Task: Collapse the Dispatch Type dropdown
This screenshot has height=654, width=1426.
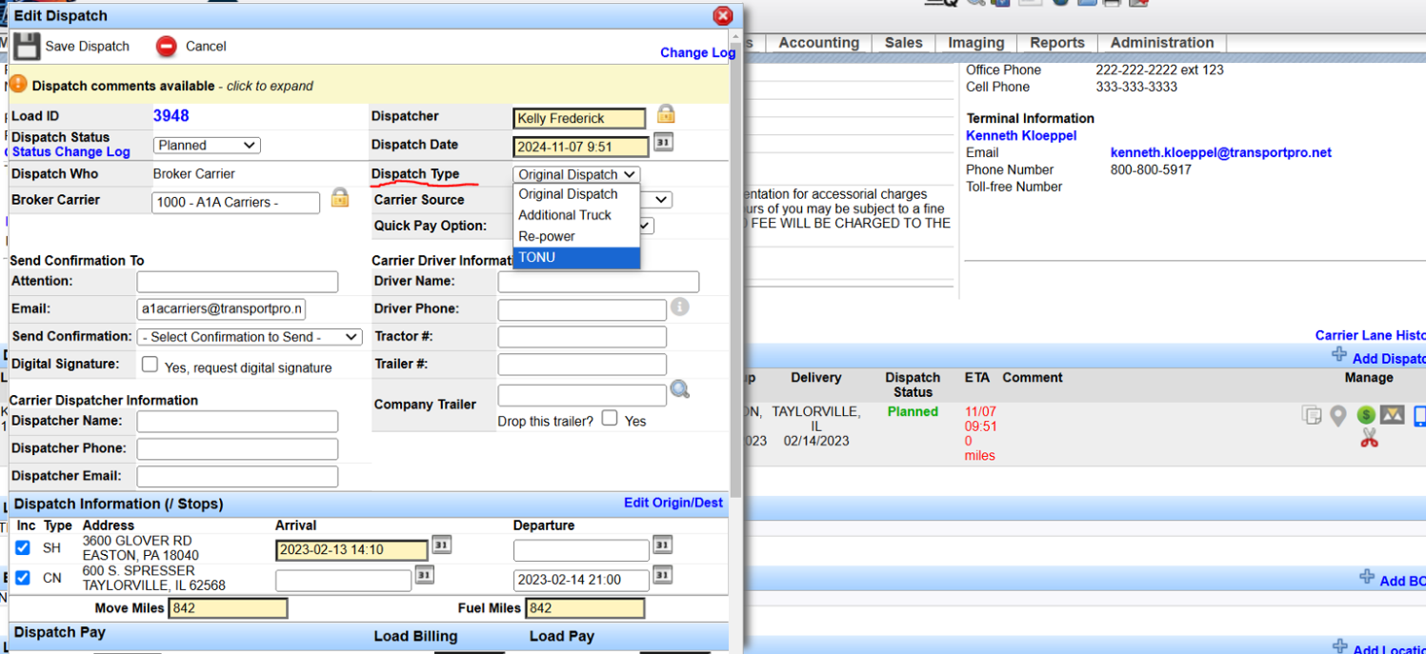Action: tap(576, 174)
